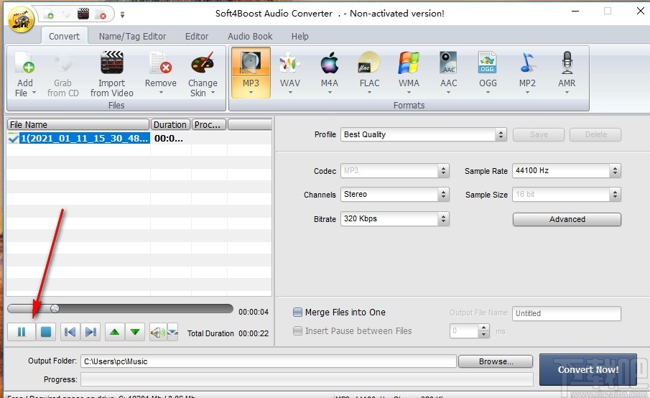Move selected file down in list
The width and height of the screenshot is (650, 398).
click(135, 332)
